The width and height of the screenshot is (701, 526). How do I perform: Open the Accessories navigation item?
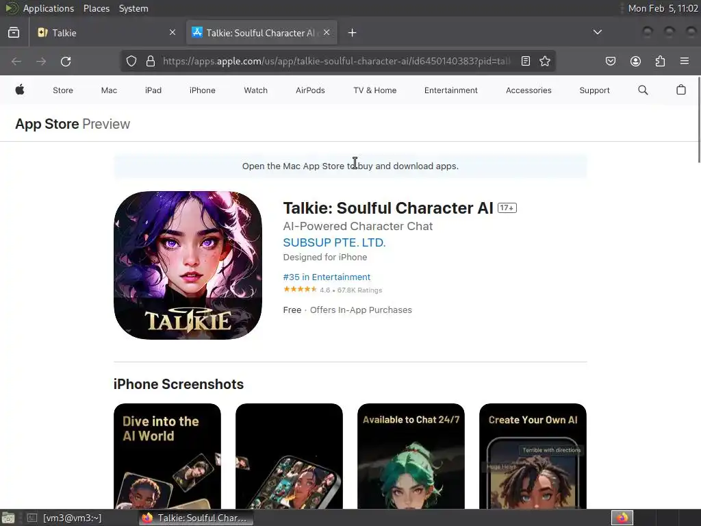(528, 90)
